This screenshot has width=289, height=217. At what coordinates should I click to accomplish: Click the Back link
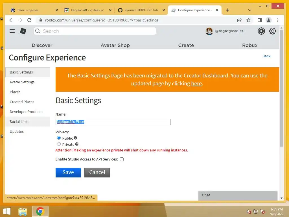(x=266, y=56)
